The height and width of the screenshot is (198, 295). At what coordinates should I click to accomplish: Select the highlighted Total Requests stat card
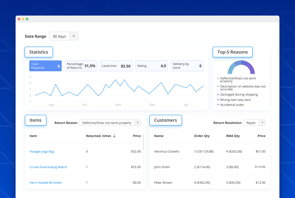(45, 66)
